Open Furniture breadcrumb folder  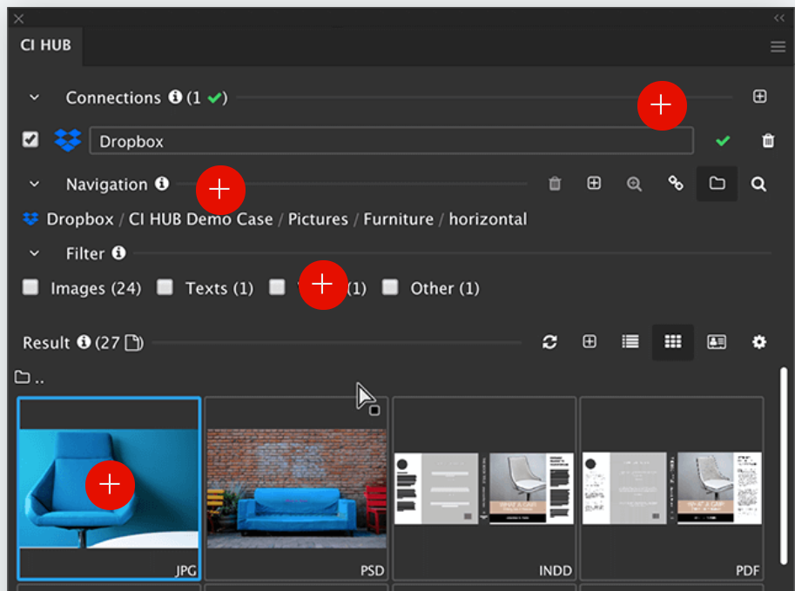(x=399, y=219)
